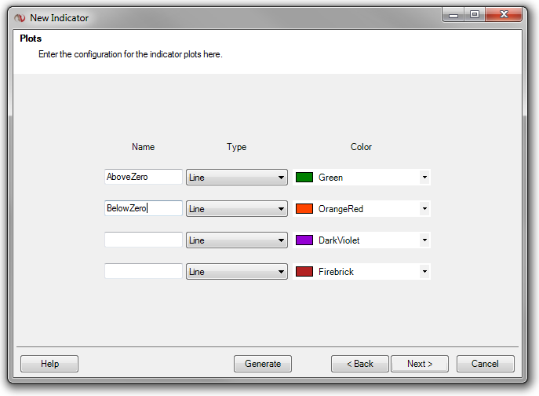Click the empty fourth plot name field

click(x=144, y=271)
